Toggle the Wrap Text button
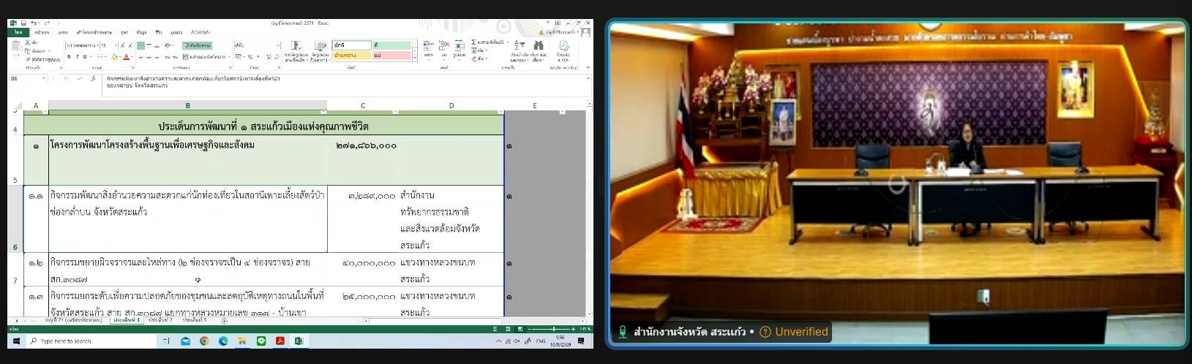Image resolution: width=1192 pixels, height=364 pixels. click(x=197, y=45)
